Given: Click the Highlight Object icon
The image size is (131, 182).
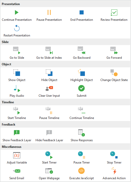Looking at the screenshot, I should point(81,72).
